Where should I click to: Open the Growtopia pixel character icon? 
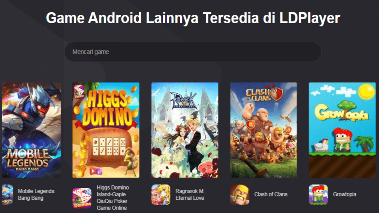click(318, 194)
